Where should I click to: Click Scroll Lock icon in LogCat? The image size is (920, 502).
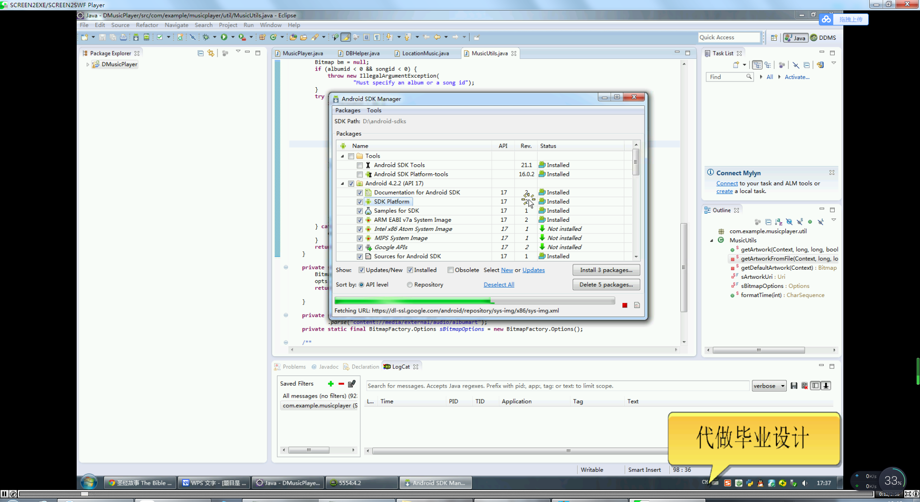[x=826, y=386]
